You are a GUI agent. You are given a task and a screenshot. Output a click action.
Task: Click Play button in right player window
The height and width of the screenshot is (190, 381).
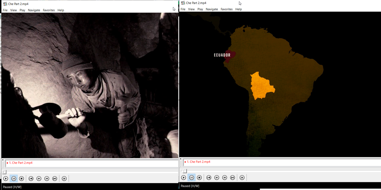pos(184,178)
